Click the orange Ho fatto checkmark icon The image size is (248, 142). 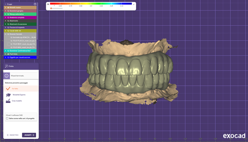tap(8, 88)
